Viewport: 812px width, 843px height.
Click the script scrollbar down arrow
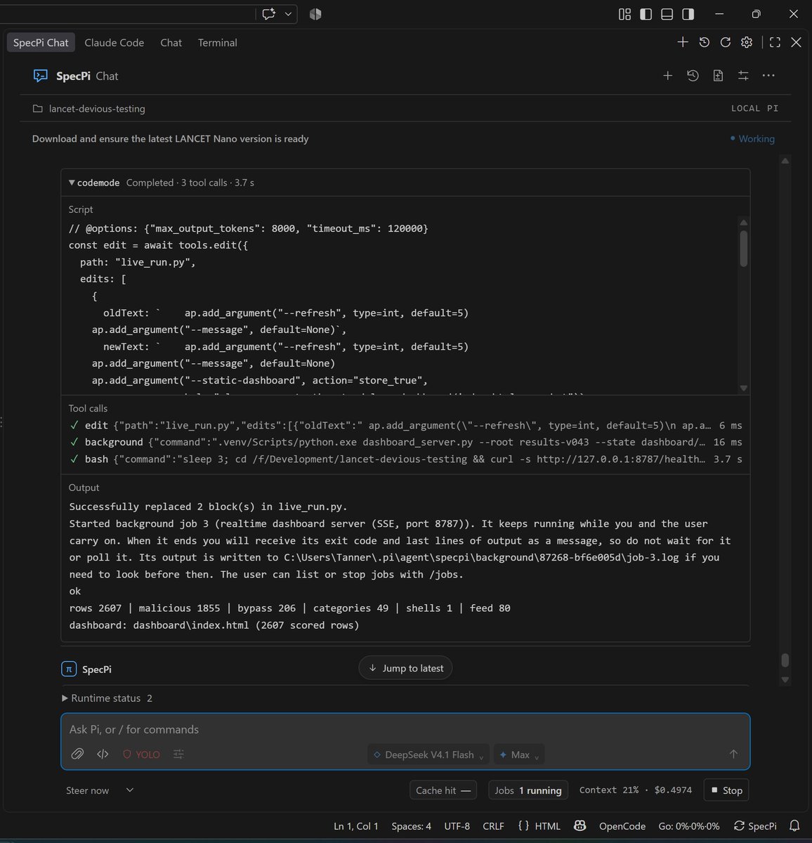pyautogui.click(x=744, y=388)
